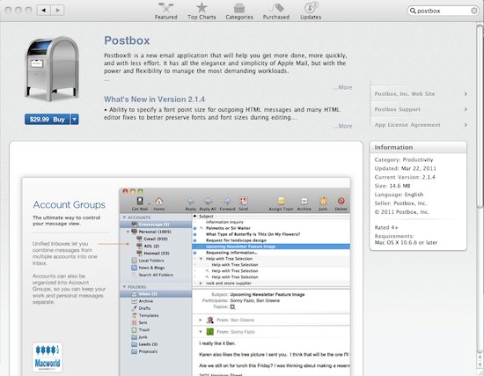Expand the description with More link
Viewport: 484px width, 376px height.
click(x=342, y=87)
